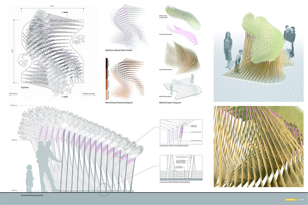Image resolution: width=308 pixels, height=205 pixels.
Task: Click the woman with sunglasses in rendering
Action: click(x=228, y=50)
